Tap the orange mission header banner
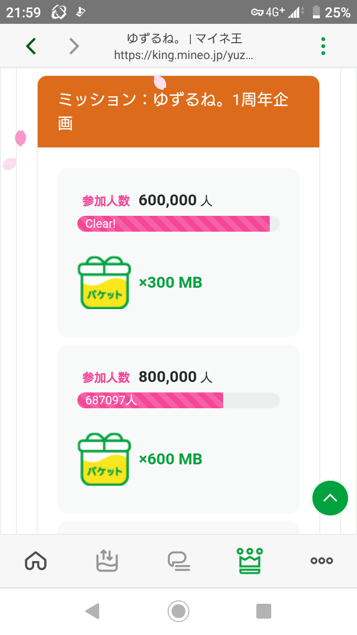The image size is (357, 635). pos(178,112)
